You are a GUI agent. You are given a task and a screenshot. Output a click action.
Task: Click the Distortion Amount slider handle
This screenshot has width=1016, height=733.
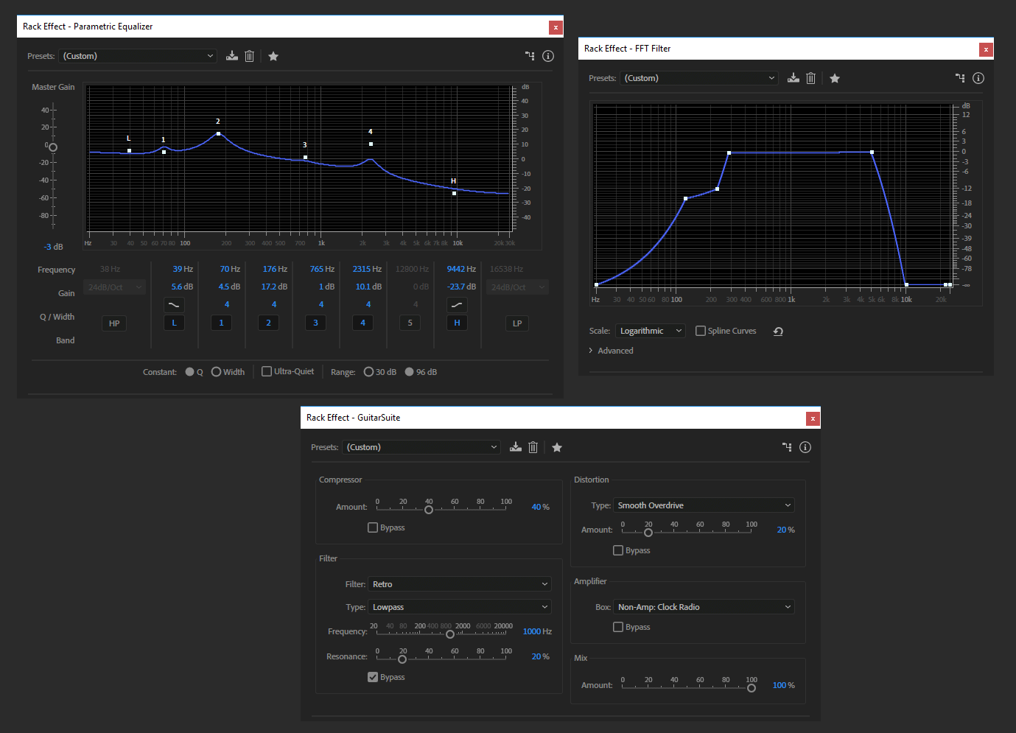click(648, 533)
